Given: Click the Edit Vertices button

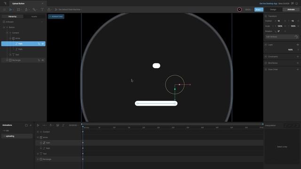Looking at the screenshot, I should 282,37.
